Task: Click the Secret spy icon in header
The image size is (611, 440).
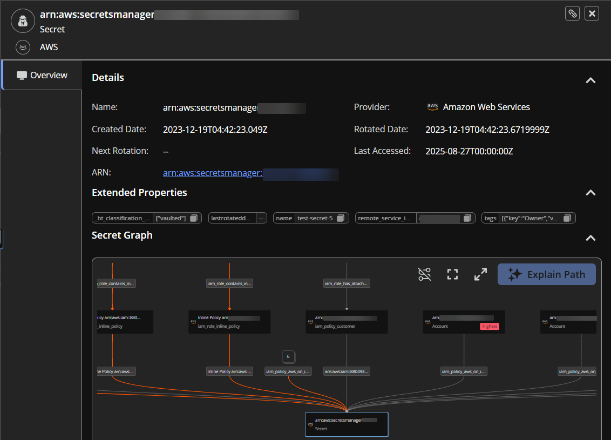Action: point(23,21)
